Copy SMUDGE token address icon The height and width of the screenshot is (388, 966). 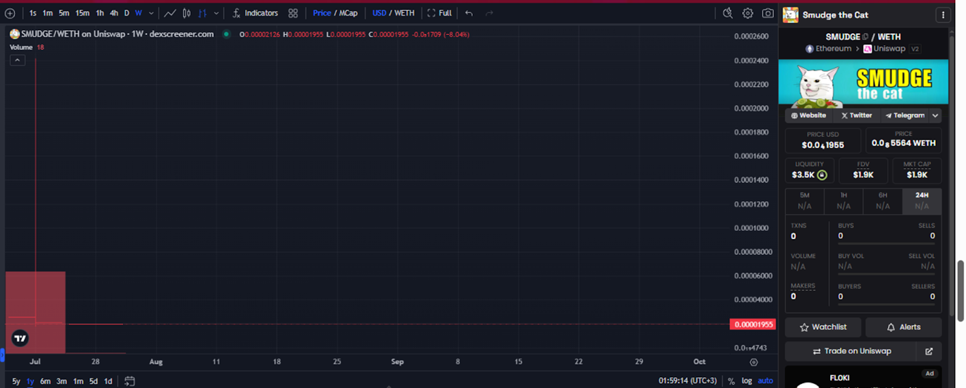click(865, 37)
